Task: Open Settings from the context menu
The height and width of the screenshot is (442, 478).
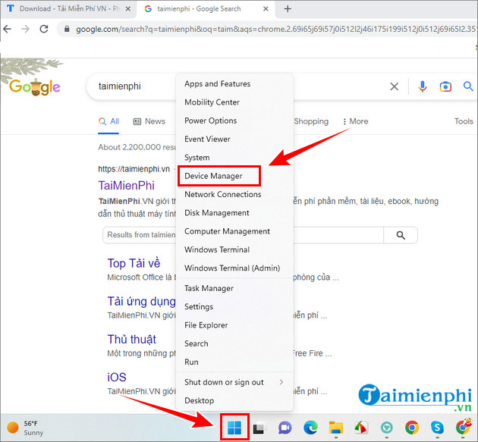Action: 234,307
